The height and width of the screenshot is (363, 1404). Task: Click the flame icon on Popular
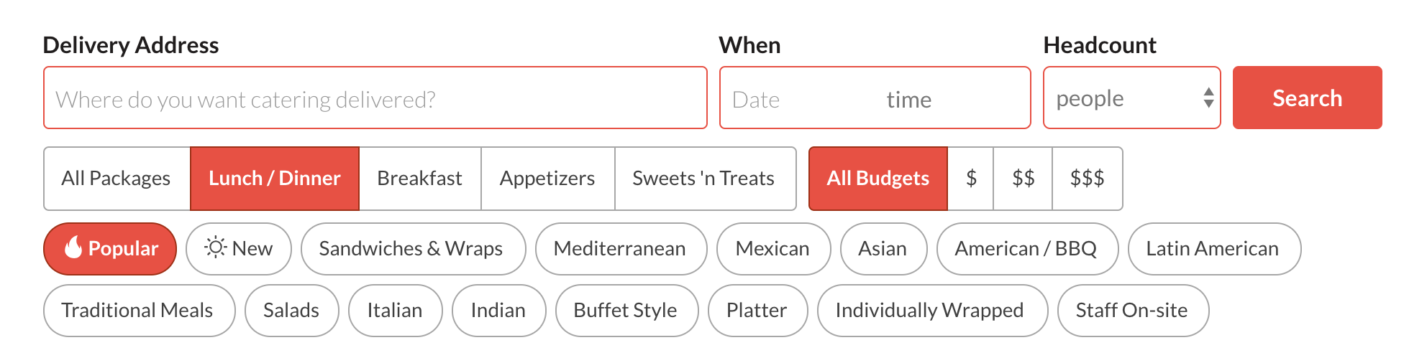pyautogui.click(x=73, y=248)
